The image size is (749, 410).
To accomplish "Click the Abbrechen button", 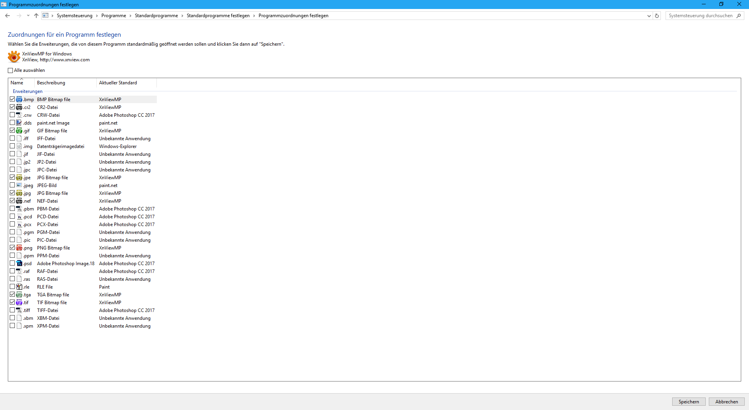I will (726, 402).
